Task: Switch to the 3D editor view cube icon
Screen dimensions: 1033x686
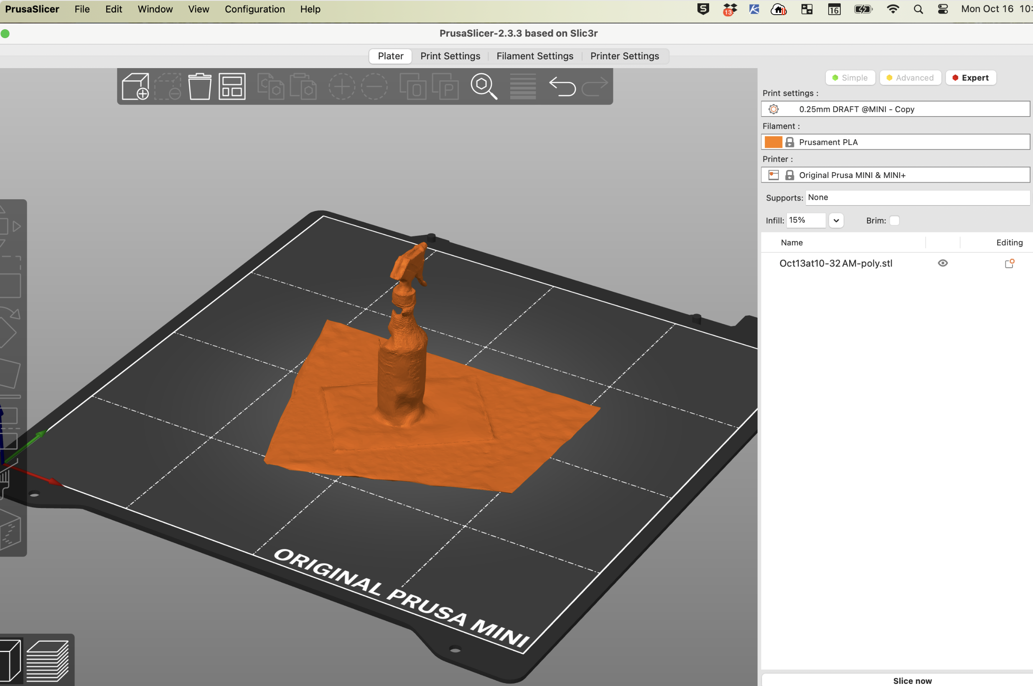Action: tap(10, 661)
